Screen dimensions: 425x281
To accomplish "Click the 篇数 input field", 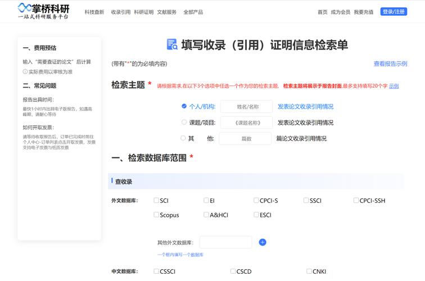I will click(x=245, y=138).
